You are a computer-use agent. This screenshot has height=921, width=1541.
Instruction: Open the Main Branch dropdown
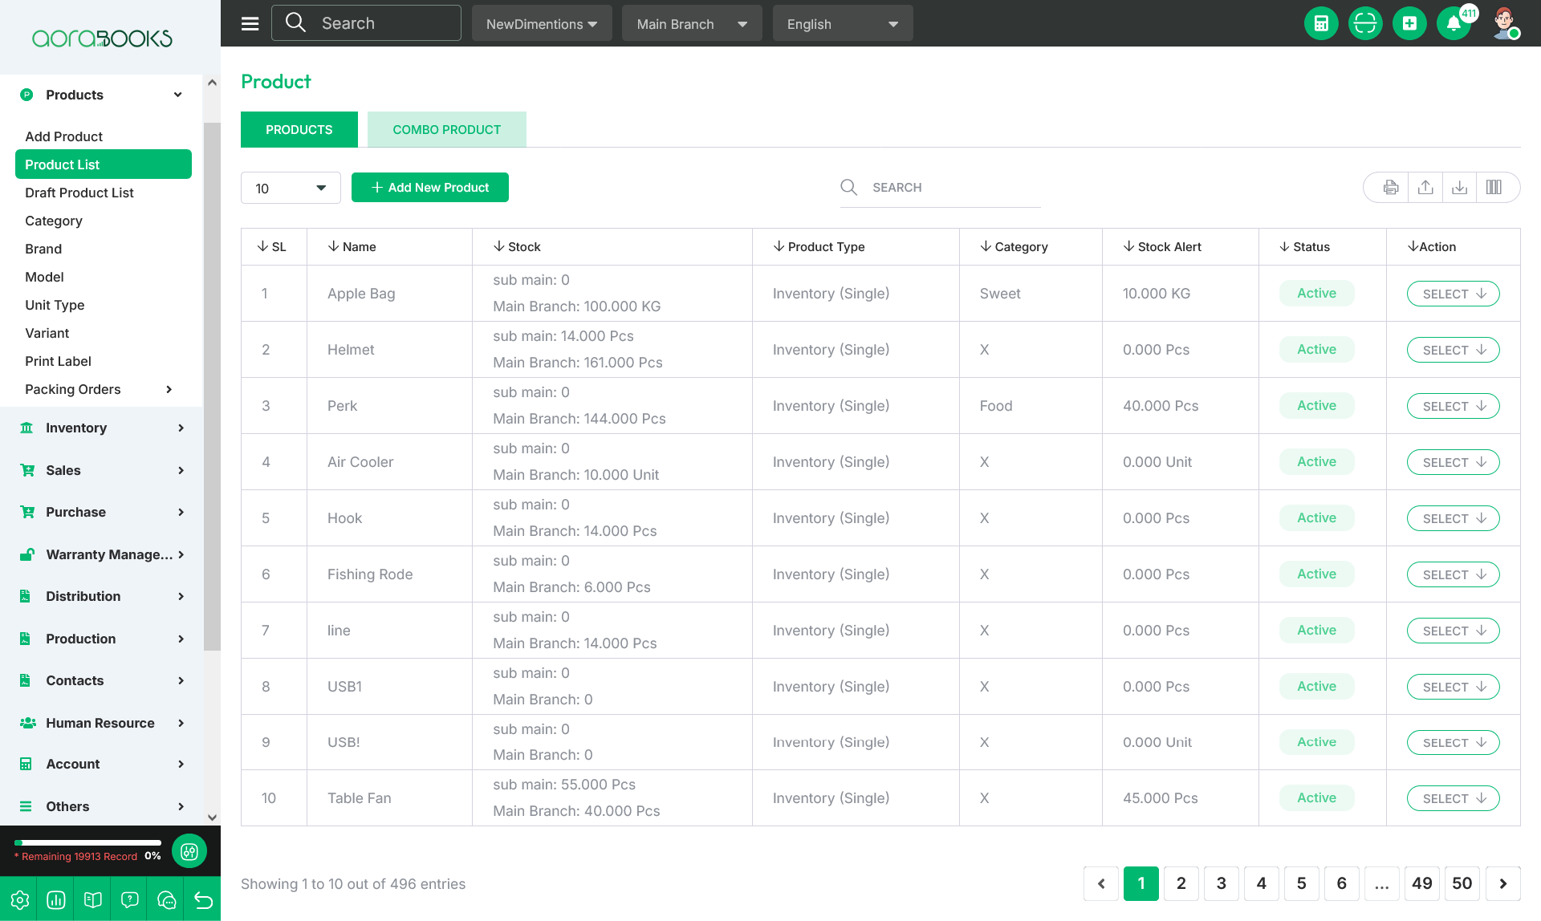692,23
